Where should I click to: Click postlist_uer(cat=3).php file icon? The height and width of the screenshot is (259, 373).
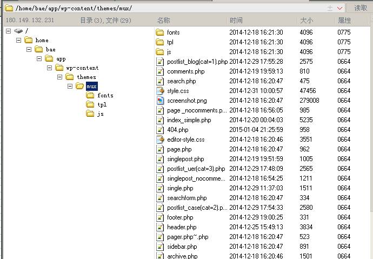click(160, 169)
